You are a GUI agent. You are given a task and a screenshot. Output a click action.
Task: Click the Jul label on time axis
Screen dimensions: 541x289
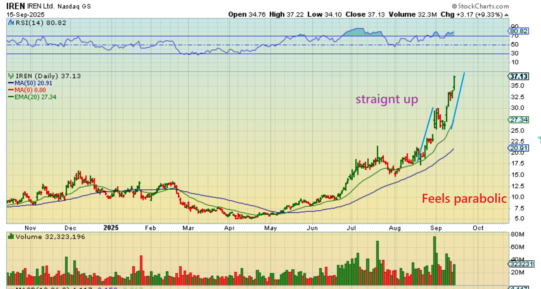click(x=351, y=228)
